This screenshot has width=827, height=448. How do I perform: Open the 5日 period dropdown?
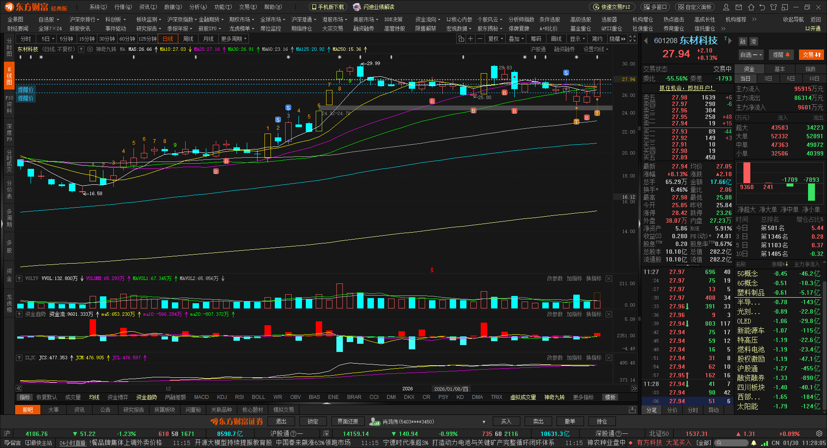47,39
